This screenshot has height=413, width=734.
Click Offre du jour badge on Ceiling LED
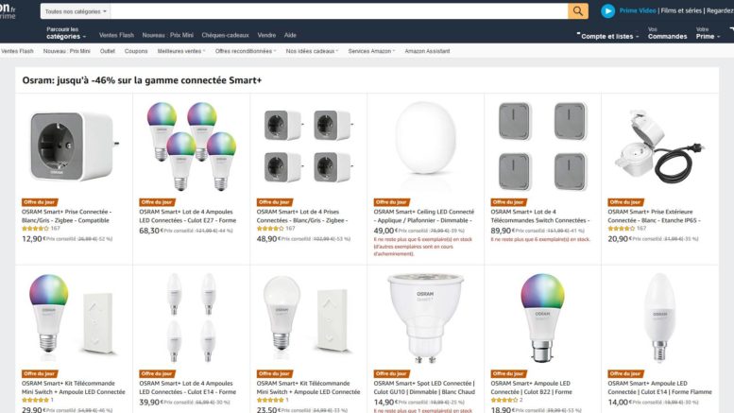point(391,202)
